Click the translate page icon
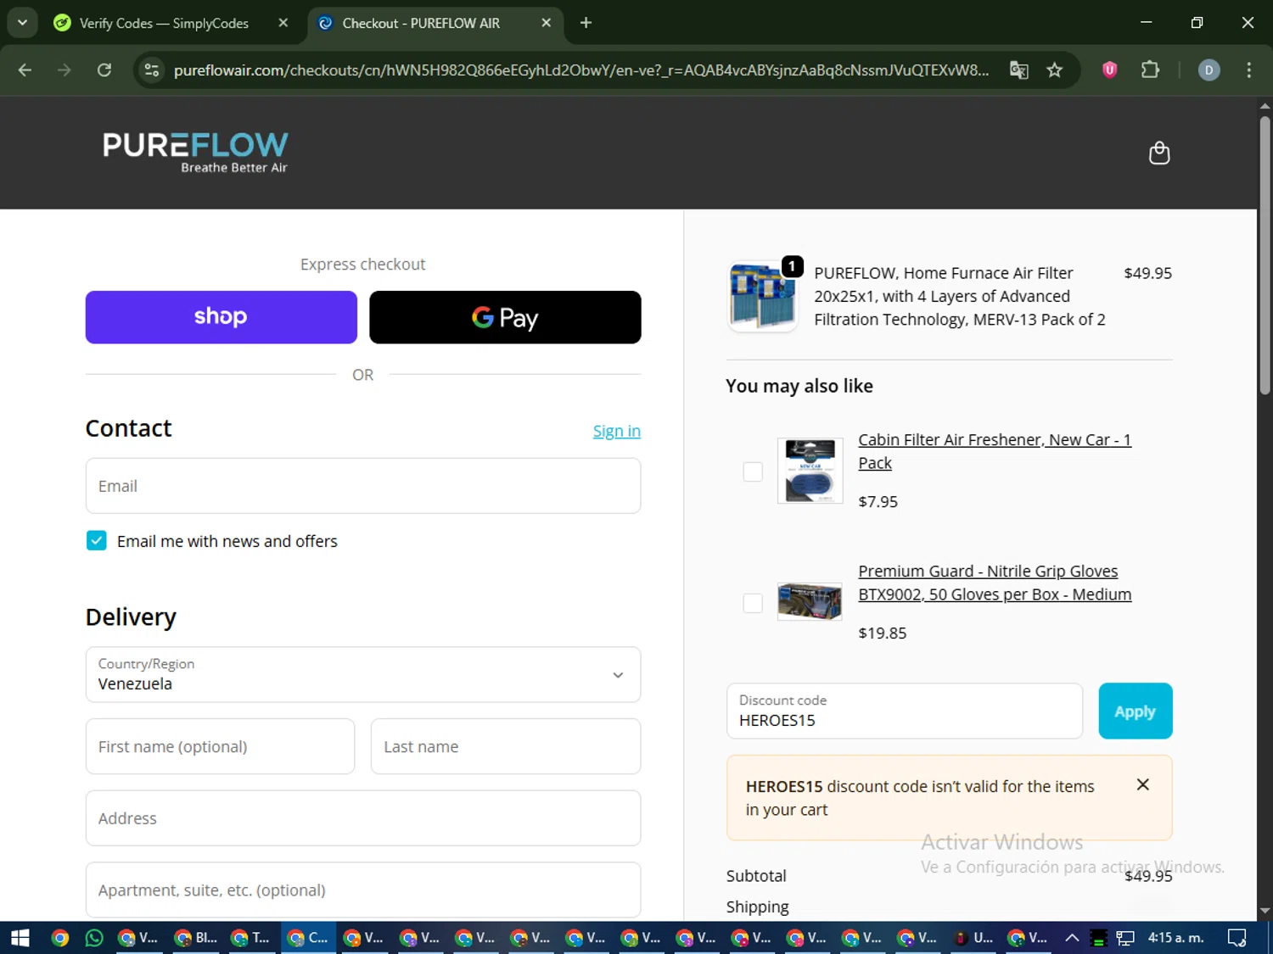Image resolution: width=1273 pixels, height=954 pixels. (x=1018, y=70)
